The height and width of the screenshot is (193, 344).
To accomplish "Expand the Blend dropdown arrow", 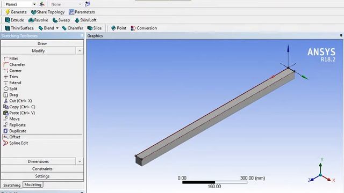I will click(x=57, y=28).
